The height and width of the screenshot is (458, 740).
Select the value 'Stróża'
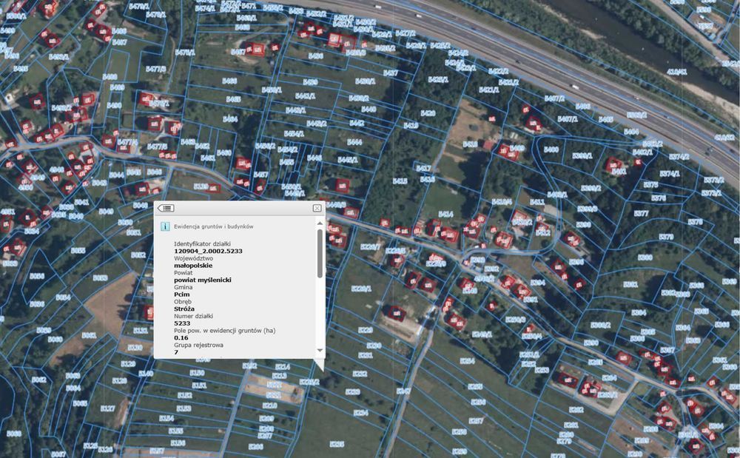(x=184, y=309)
